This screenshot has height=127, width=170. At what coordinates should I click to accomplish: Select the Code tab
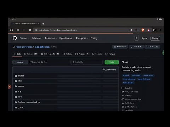[17, 54]
